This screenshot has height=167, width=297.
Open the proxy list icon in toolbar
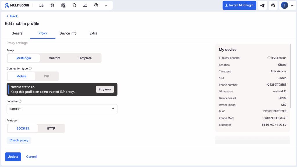point(63,5)
